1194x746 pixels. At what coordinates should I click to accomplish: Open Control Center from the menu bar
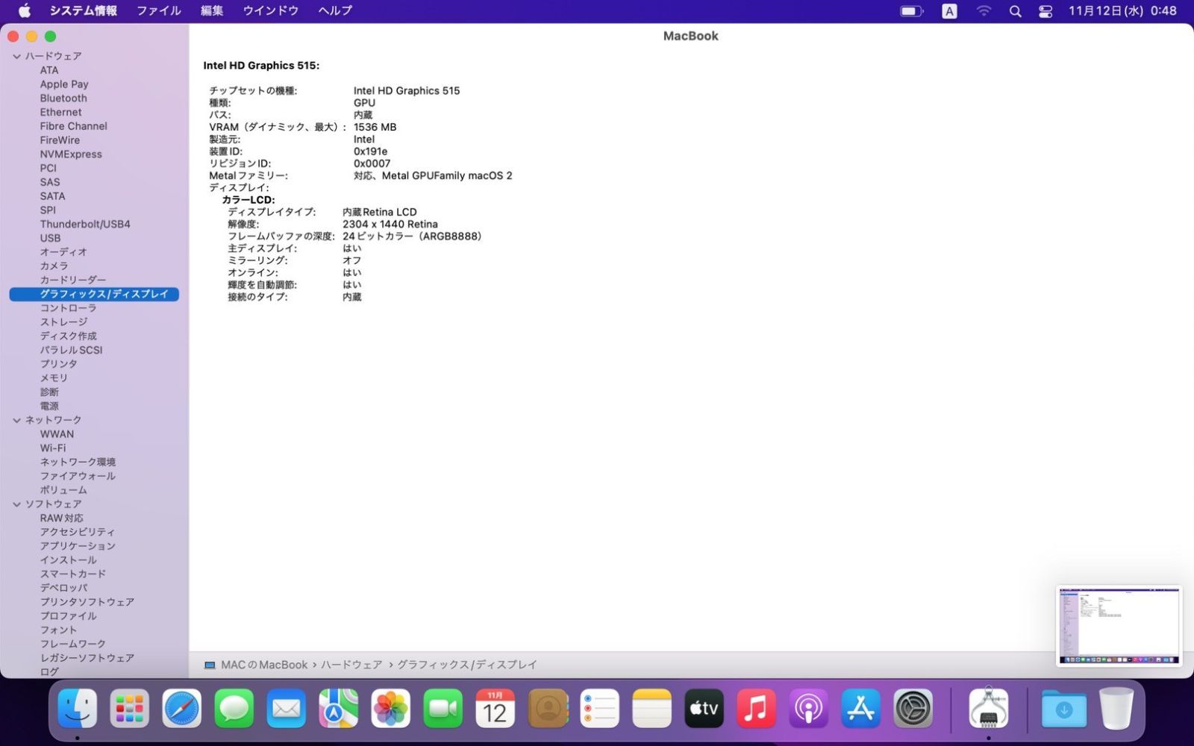pyautogui.click(x=1045, y=10)
